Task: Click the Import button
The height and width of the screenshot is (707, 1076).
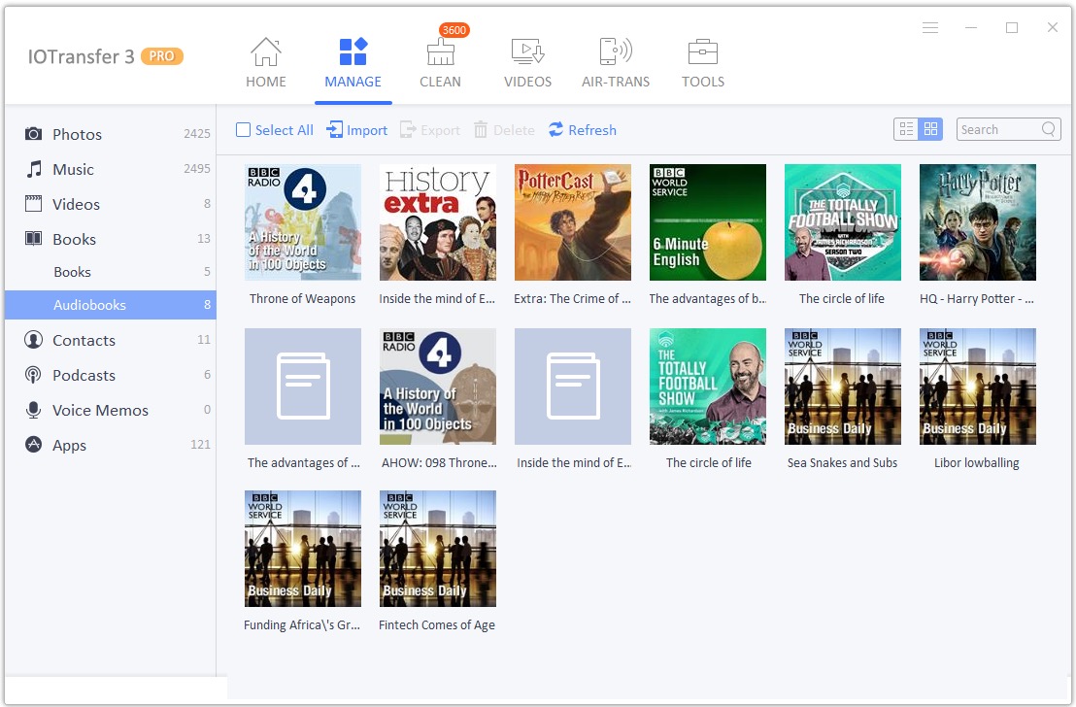Action: [356, 129]
